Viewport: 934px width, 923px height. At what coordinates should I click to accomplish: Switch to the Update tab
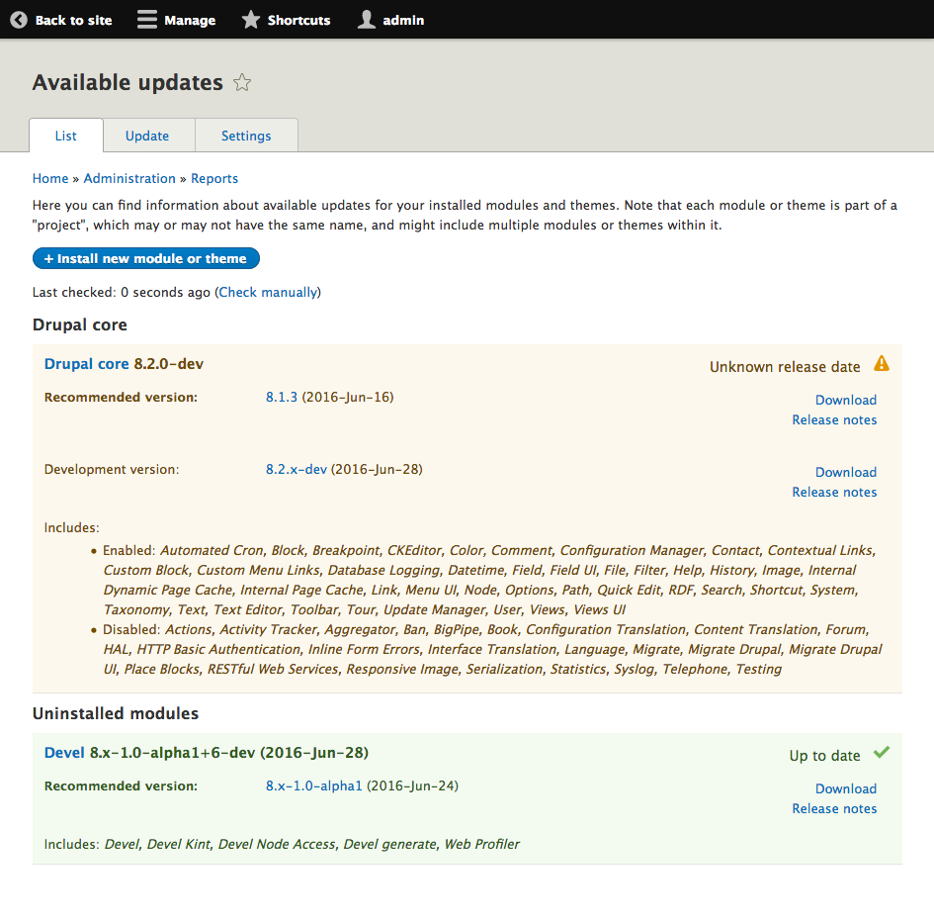(146, 136)
